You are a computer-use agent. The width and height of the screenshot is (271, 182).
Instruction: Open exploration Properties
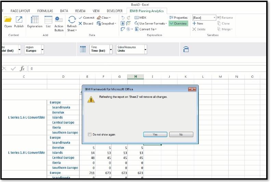pos(178,18)
